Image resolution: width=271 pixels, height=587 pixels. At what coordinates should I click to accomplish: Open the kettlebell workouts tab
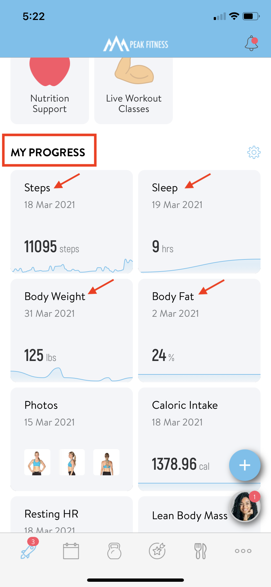[114, 551]
